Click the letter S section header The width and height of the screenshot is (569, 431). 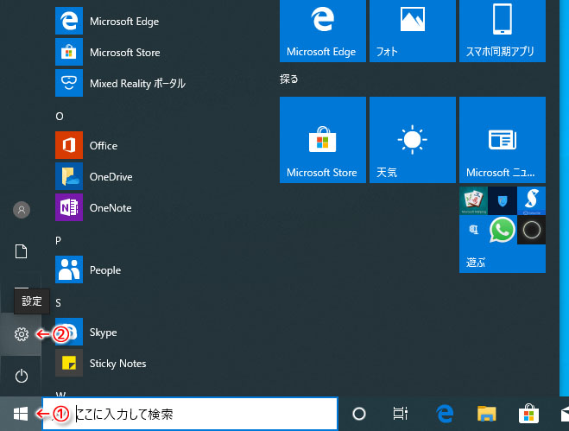(x=58, y=303)
